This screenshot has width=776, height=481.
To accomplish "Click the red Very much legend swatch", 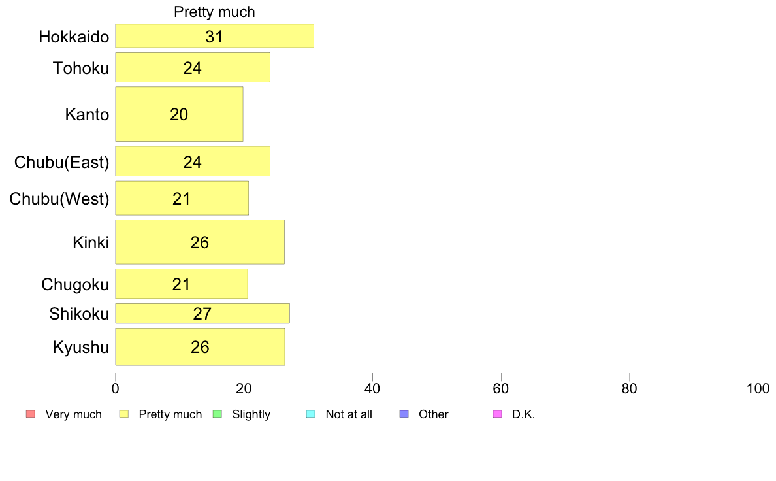I will (31, 414).
